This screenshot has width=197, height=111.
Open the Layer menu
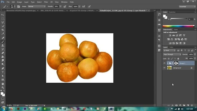pos(26,2)
